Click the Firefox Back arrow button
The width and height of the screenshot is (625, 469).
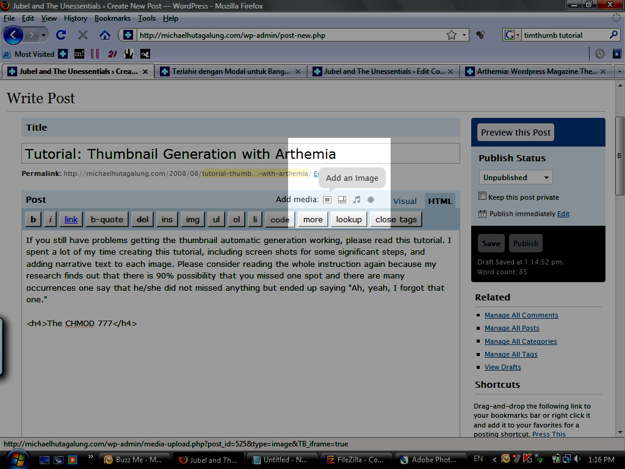point(13,35)
